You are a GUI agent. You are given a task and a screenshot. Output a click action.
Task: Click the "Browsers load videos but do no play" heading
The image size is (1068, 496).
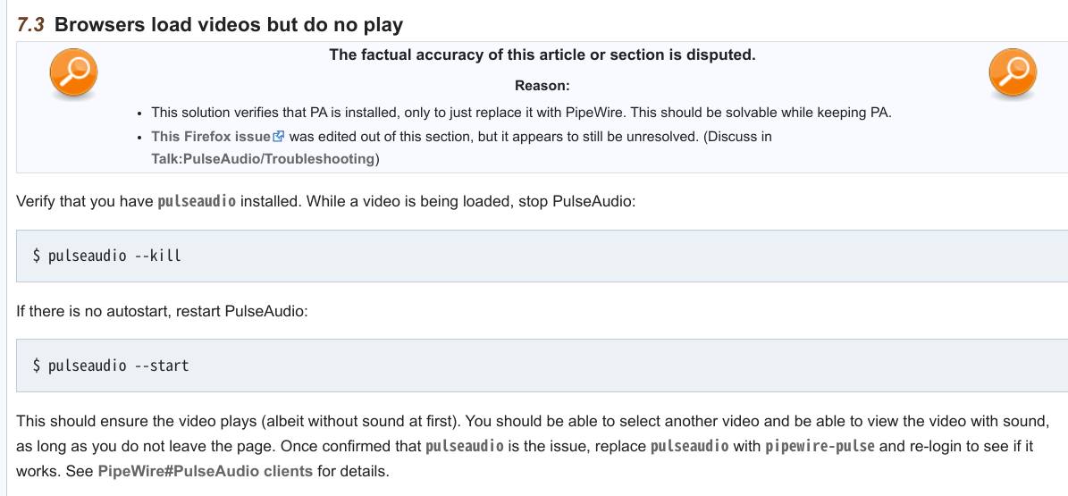pyautogui.click(x=229, y=24)
